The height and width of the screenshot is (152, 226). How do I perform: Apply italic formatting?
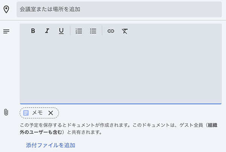click(x=47, y=31)
